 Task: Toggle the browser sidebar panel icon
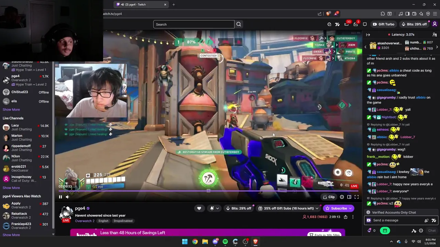[407, 14]
